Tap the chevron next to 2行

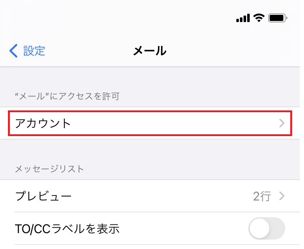(282, 196)
